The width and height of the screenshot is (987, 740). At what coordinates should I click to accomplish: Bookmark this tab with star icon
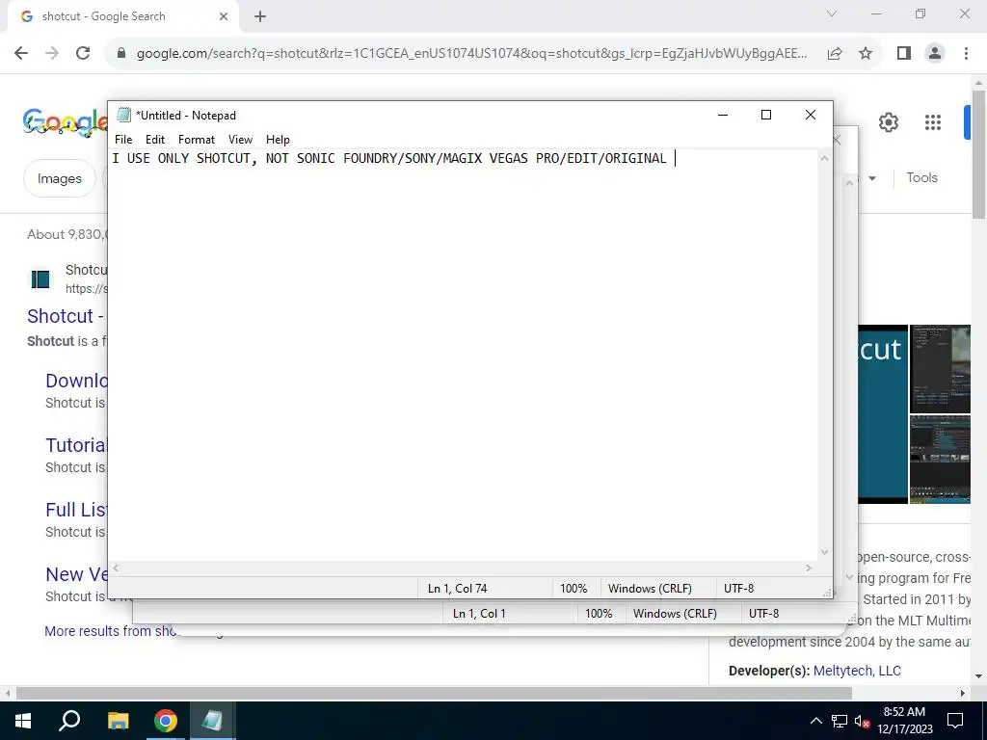pos(866,54)
